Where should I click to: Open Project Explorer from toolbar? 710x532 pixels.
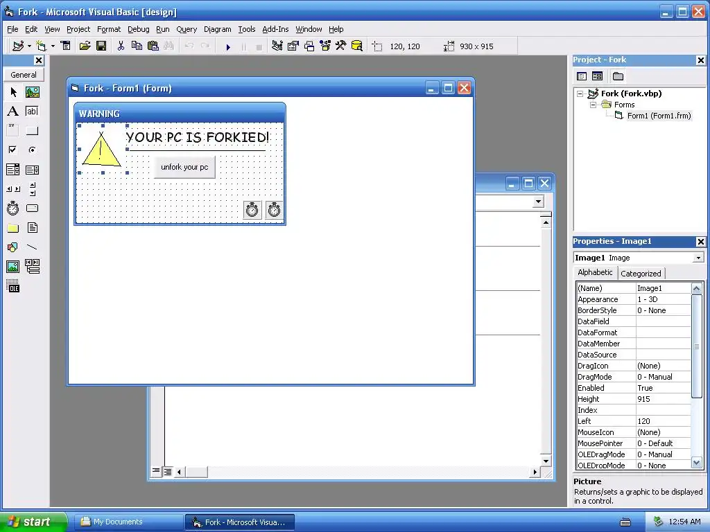coord(277,46)
